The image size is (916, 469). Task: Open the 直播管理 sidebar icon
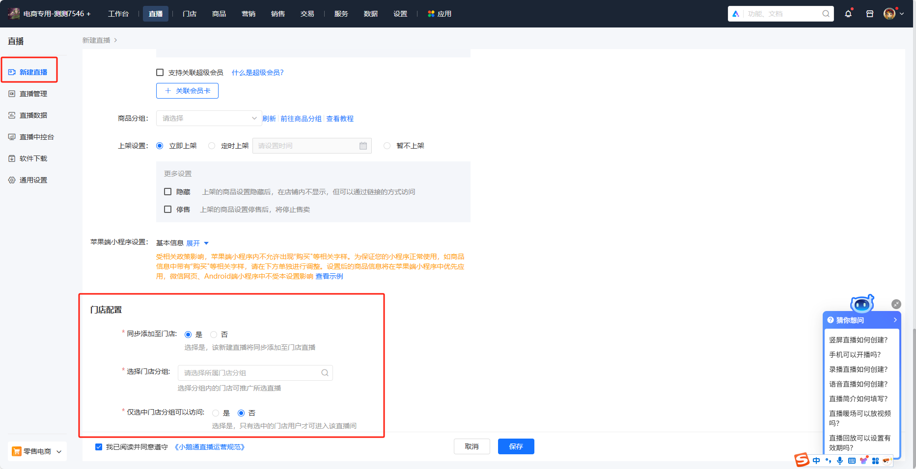tap(12, 94)
